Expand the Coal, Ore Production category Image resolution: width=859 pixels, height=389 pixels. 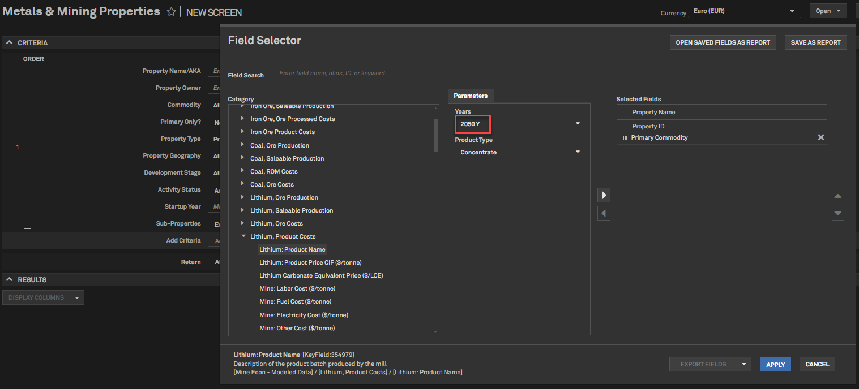(243, 145)
